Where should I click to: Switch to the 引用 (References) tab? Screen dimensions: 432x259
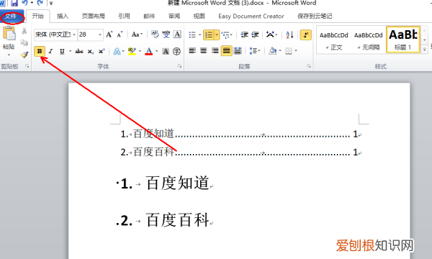click(x=125, y=17)
